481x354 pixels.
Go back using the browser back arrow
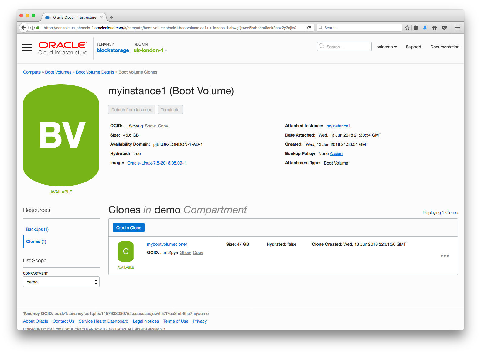23,28
